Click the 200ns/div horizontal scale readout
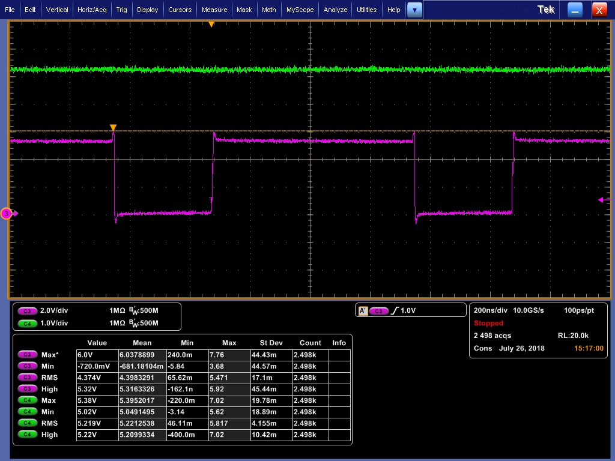This screenshot has width=615, height=461. [x=489, y=311]
